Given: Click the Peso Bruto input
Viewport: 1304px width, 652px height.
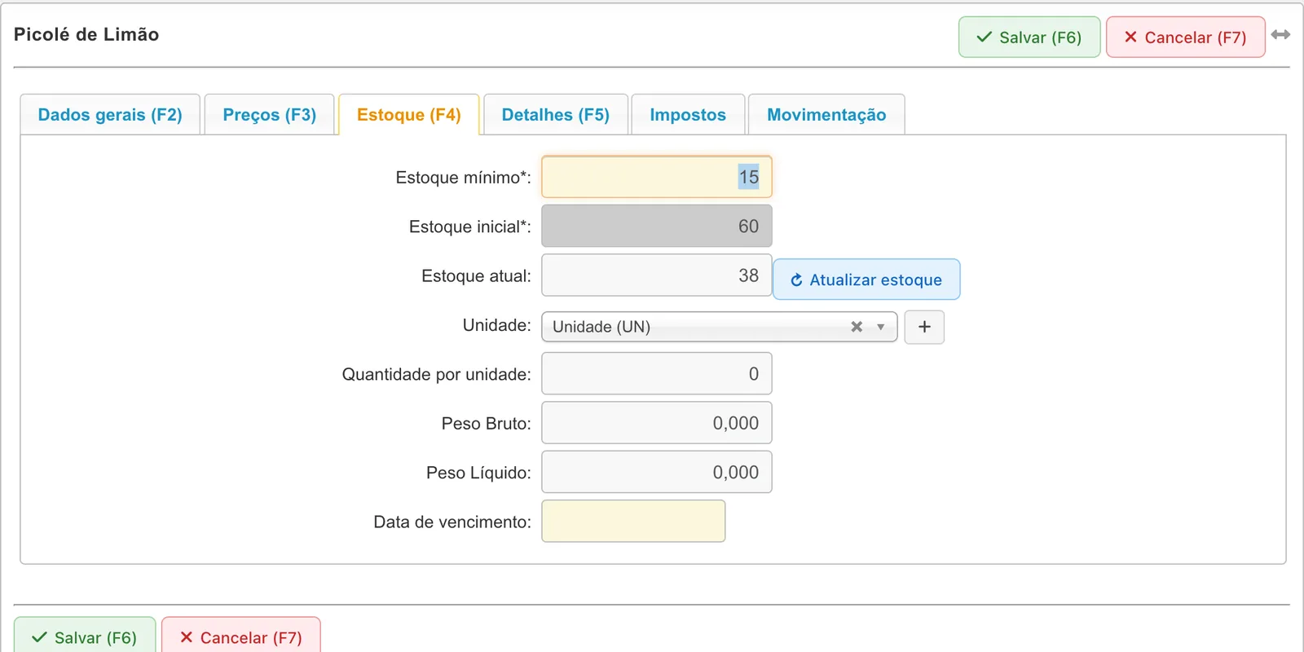Looking at the screenshot, I should tap(657, 423).
